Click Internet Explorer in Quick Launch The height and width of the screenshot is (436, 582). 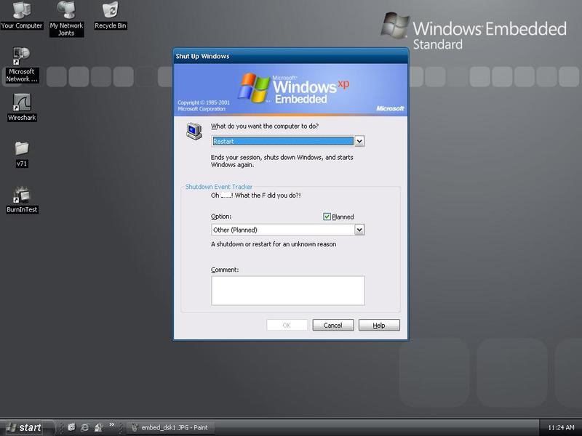click(x=85, y=427)
